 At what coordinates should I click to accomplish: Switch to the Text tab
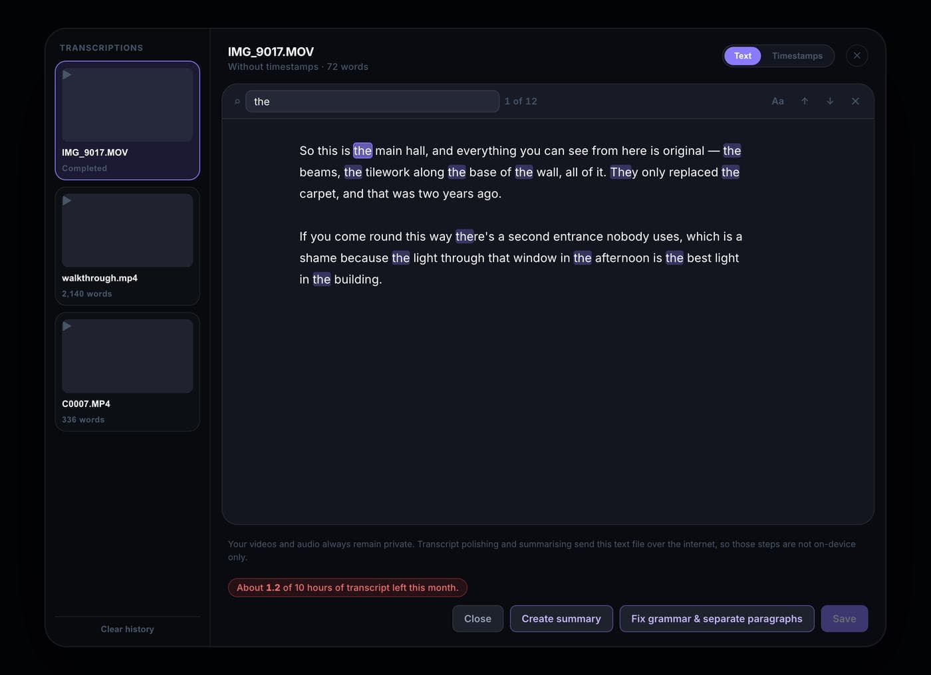743,56
